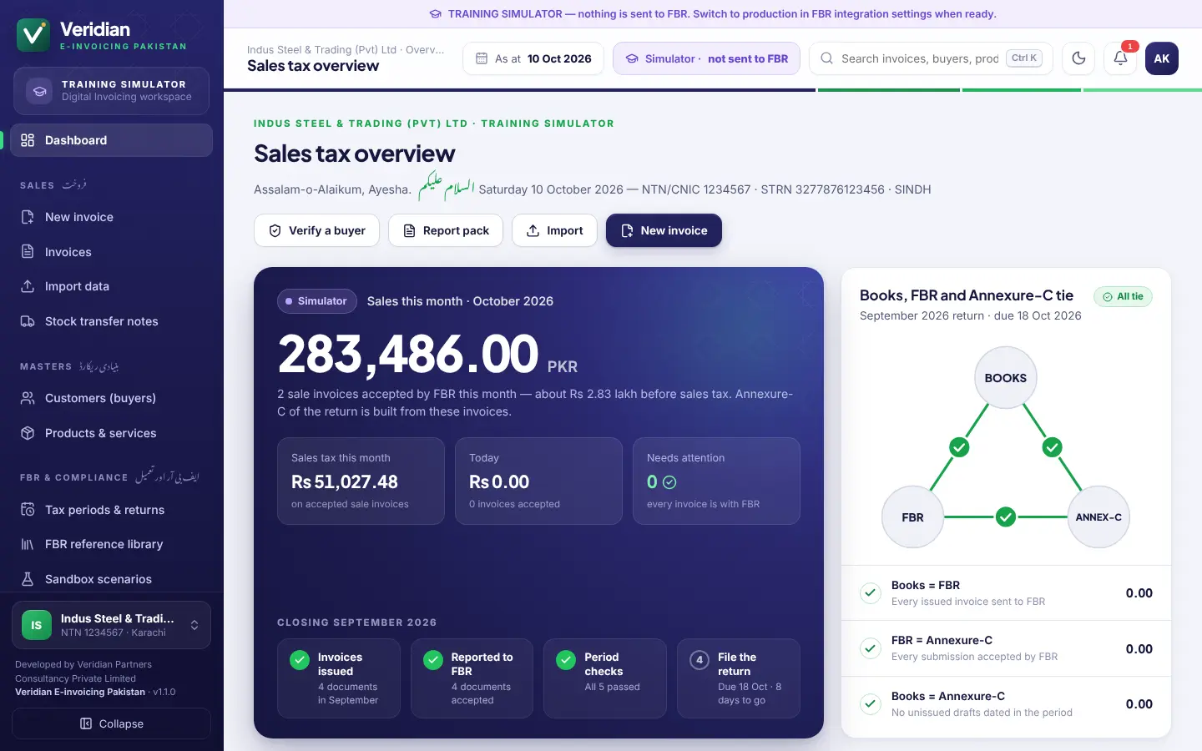This screenshot has height=751, width=1202.
Task: Click the ANNEX-C node in triangle
Action: [x=1098, y=517]
